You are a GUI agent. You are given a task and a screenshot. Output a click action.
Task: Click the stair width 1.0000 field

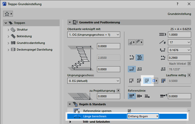tap(180, 35)
